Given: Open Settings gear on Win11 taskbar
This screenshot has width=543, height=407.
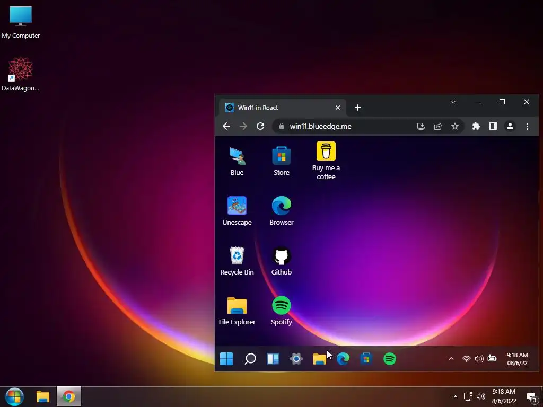Looking at the screenshot, I should pos(296,359).
